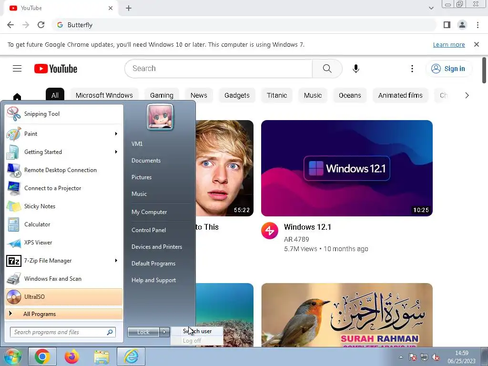488x366 pixels.
Task: Open Chrome three-dot menu
Action: click(478, 25)
